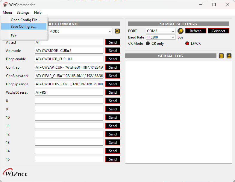Click Send button for row 12
This screenshot has height=182, width=235.
(113, 134)
